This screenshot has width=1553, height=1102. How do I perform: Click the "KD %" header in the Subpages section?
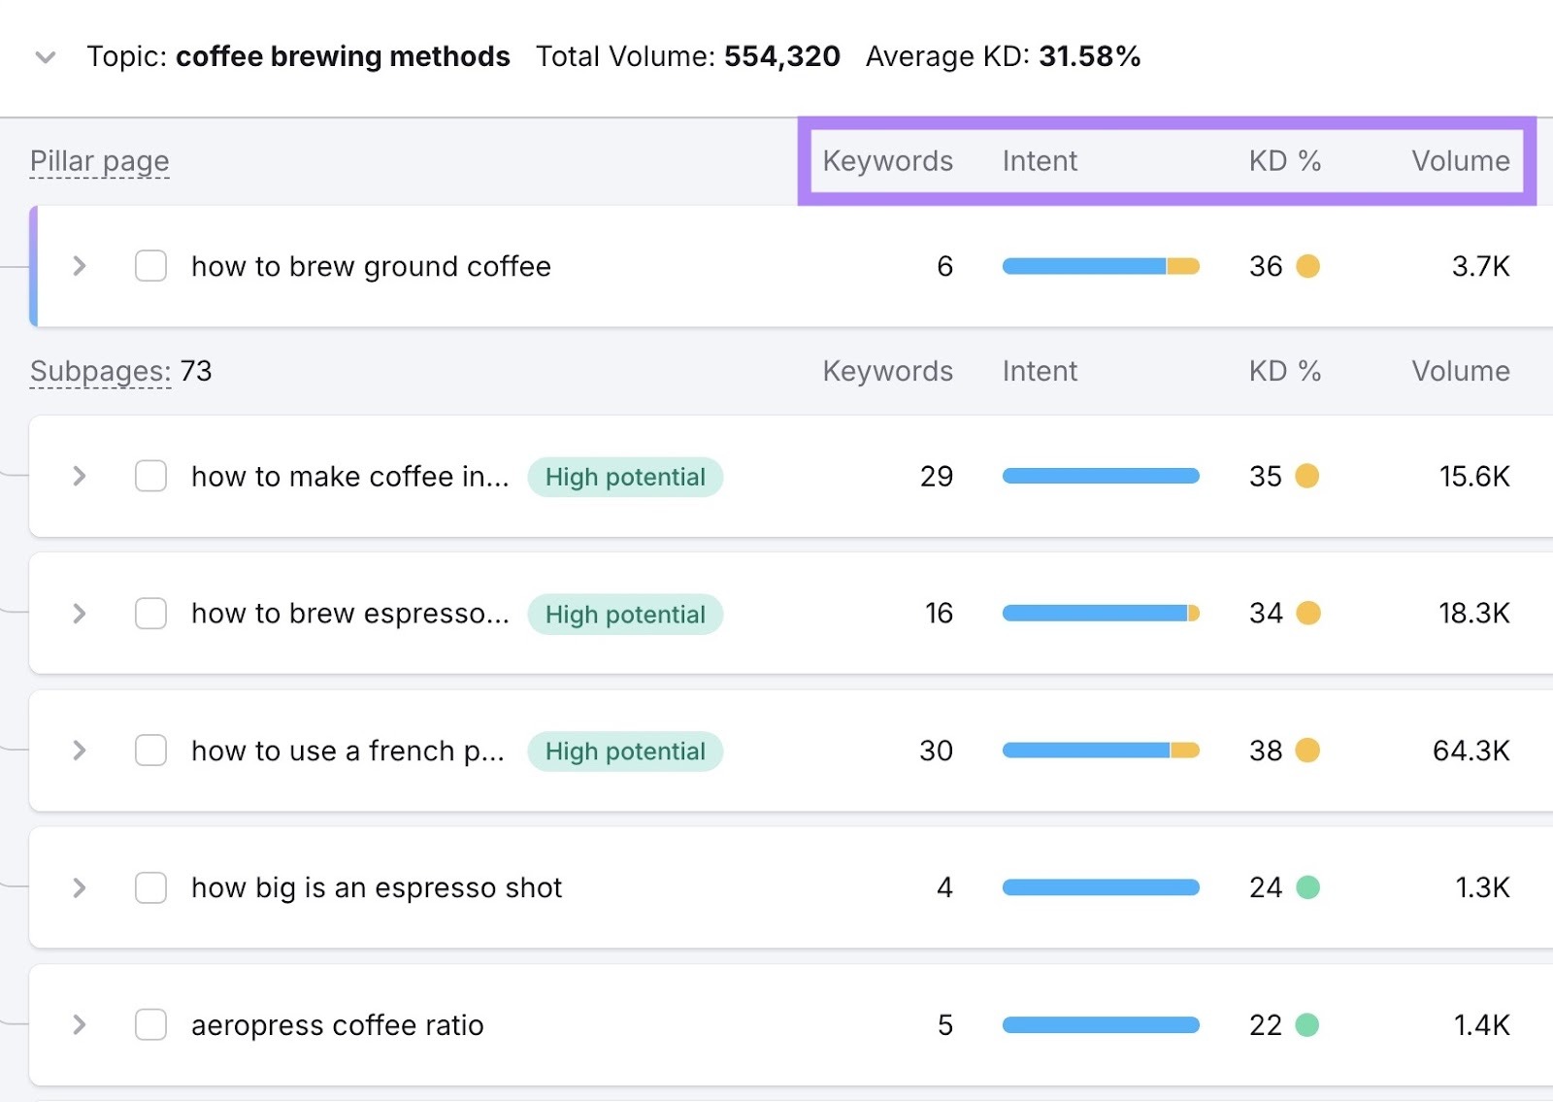point(1284,371)
